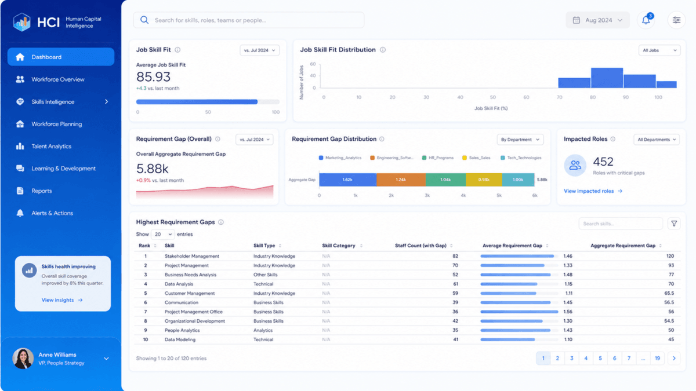Open the Aug 2024 date dropdown
The width and height of the screenshot is (696, 391).
(x=597, y=20)
